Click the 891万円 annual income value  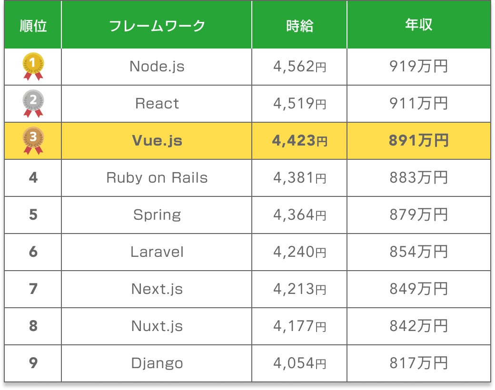point(419,141)
